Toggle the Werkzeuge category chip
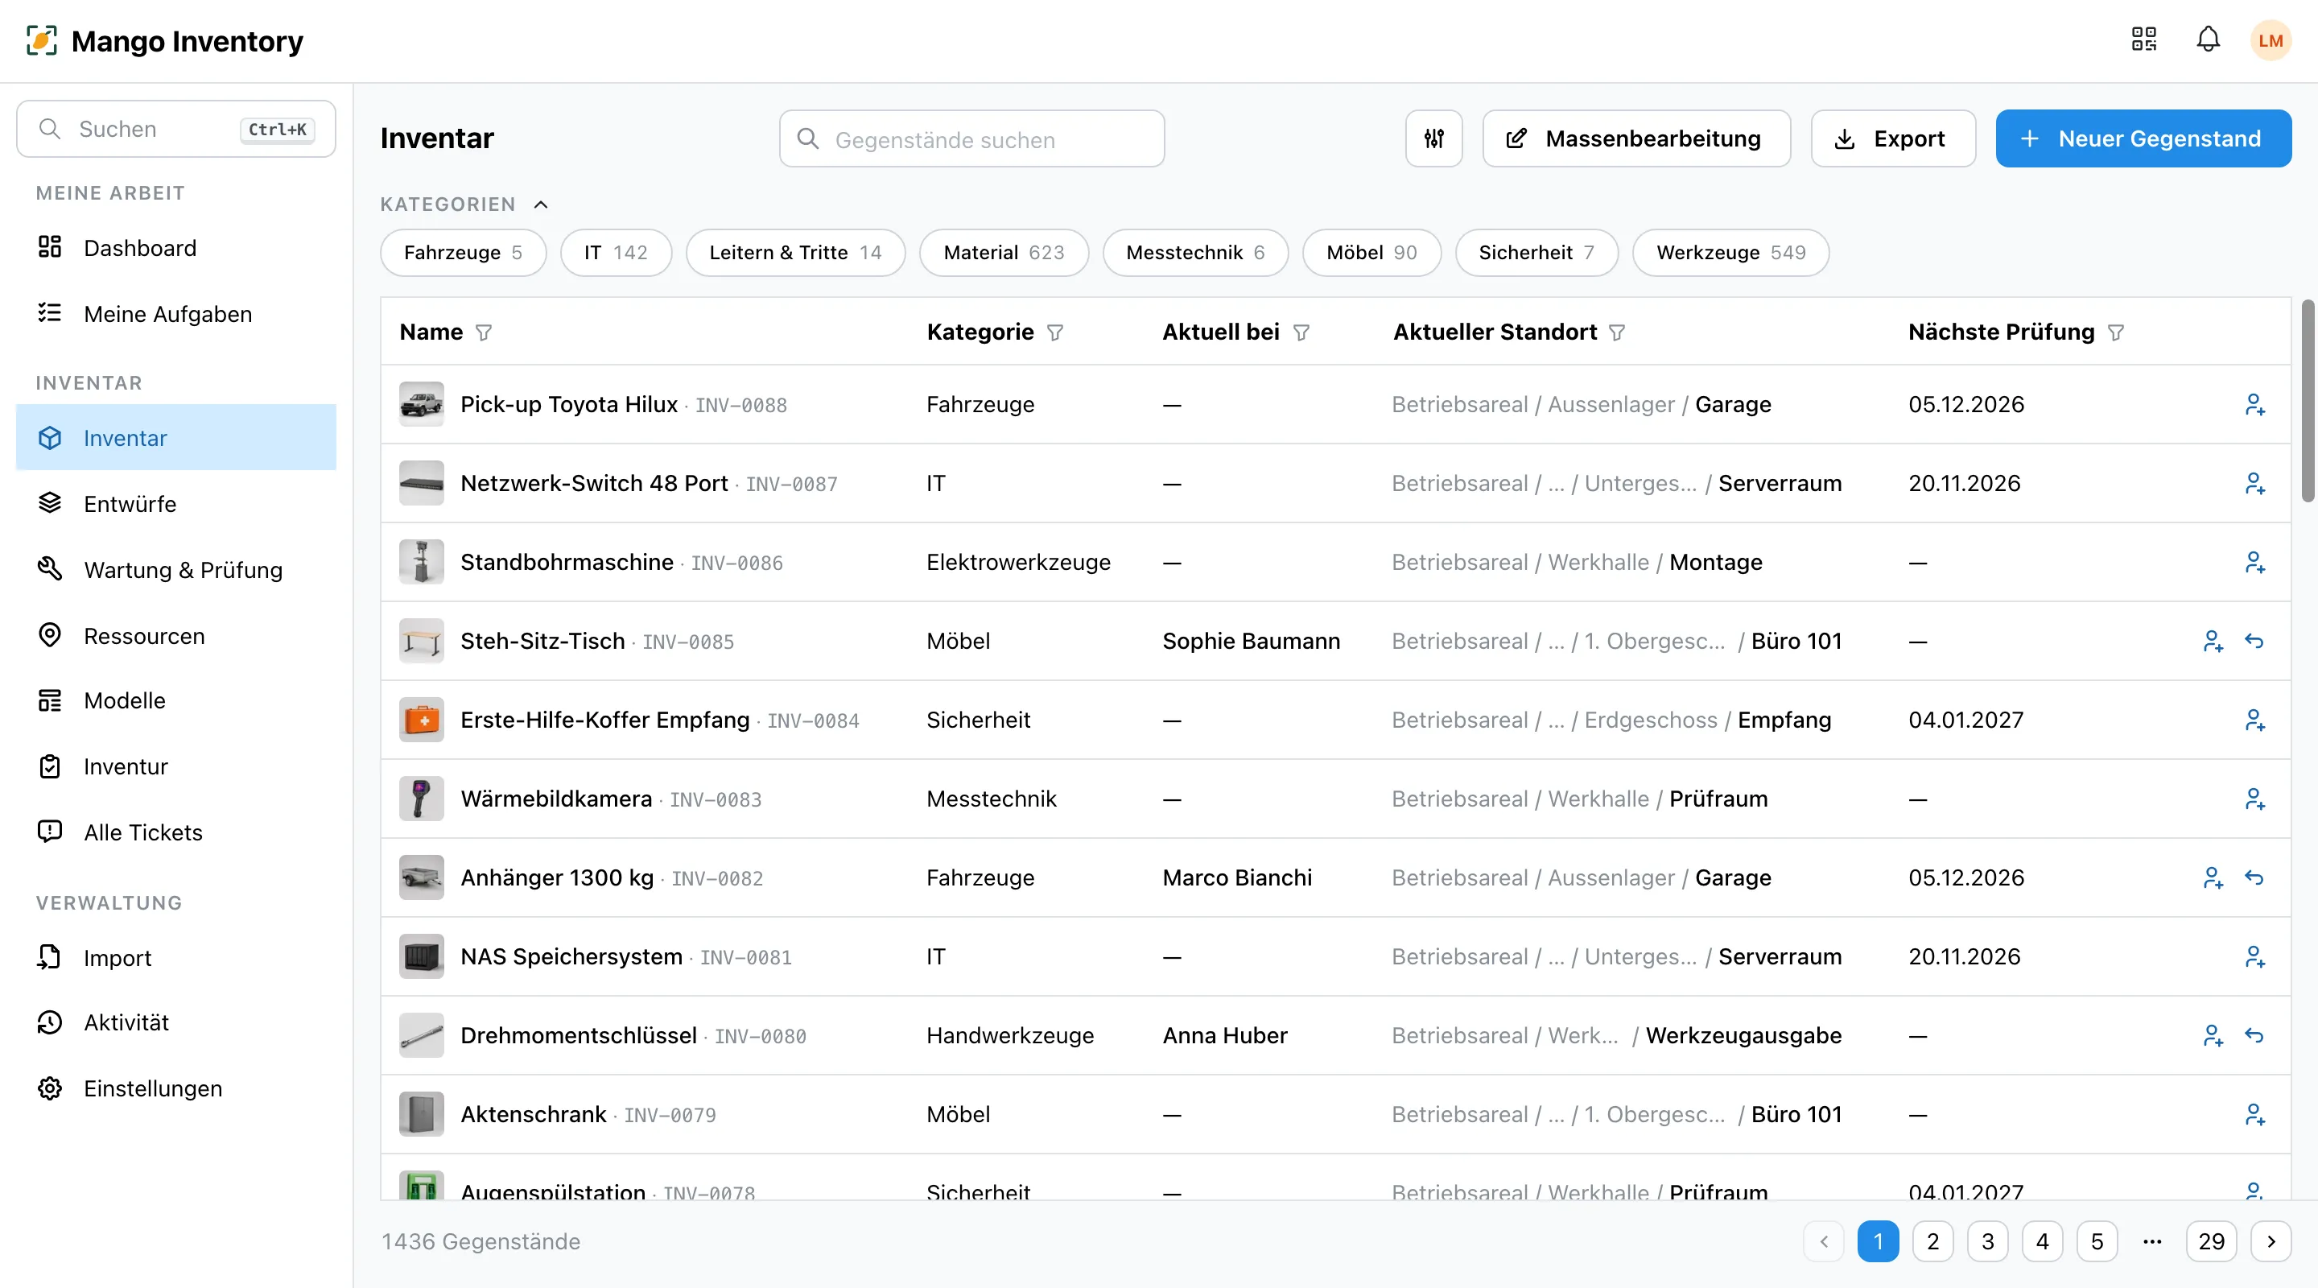 point(1730,253)
